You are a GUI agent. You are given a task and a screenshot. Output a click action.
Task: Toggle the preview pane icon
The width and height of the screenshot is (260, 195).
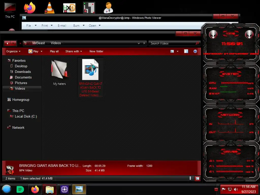[x=186, y=51]
